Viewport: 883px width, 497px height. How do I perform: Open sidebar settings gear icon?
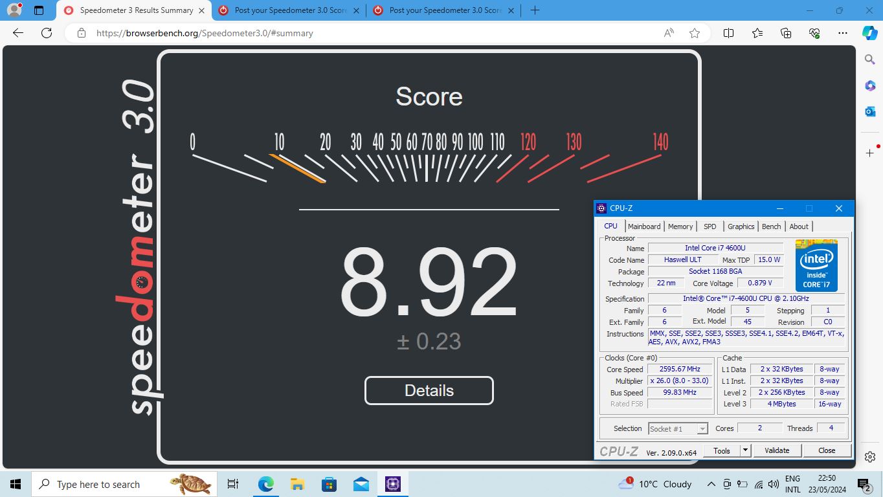coord(870,456)
